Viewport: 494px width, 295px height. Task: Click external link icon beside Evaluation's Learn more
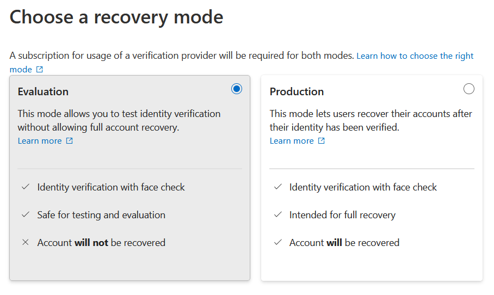pos(69,141)
